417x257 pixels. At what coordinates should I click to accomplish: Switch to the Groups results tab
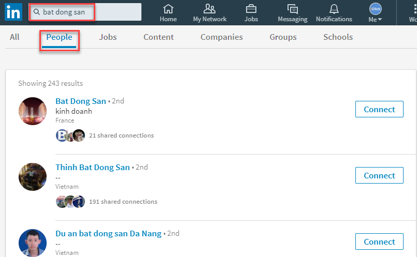(283, 37)
